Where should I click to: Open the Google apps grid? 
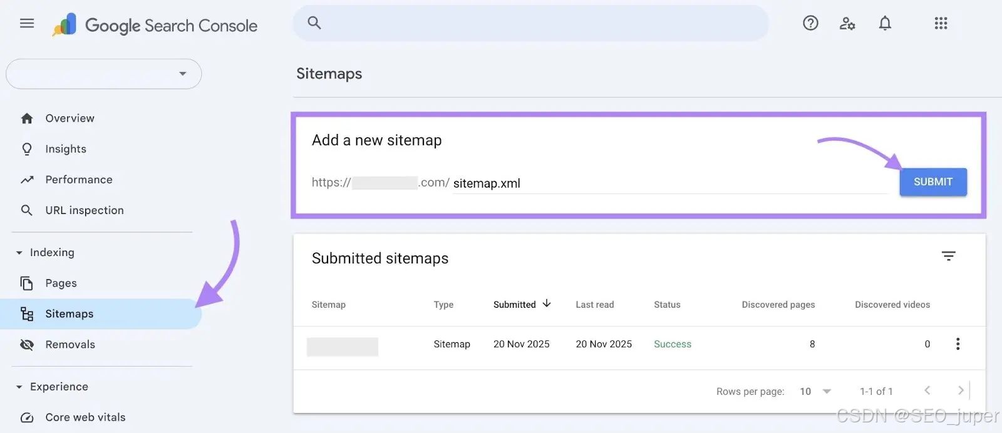click(x=941, y=24)
